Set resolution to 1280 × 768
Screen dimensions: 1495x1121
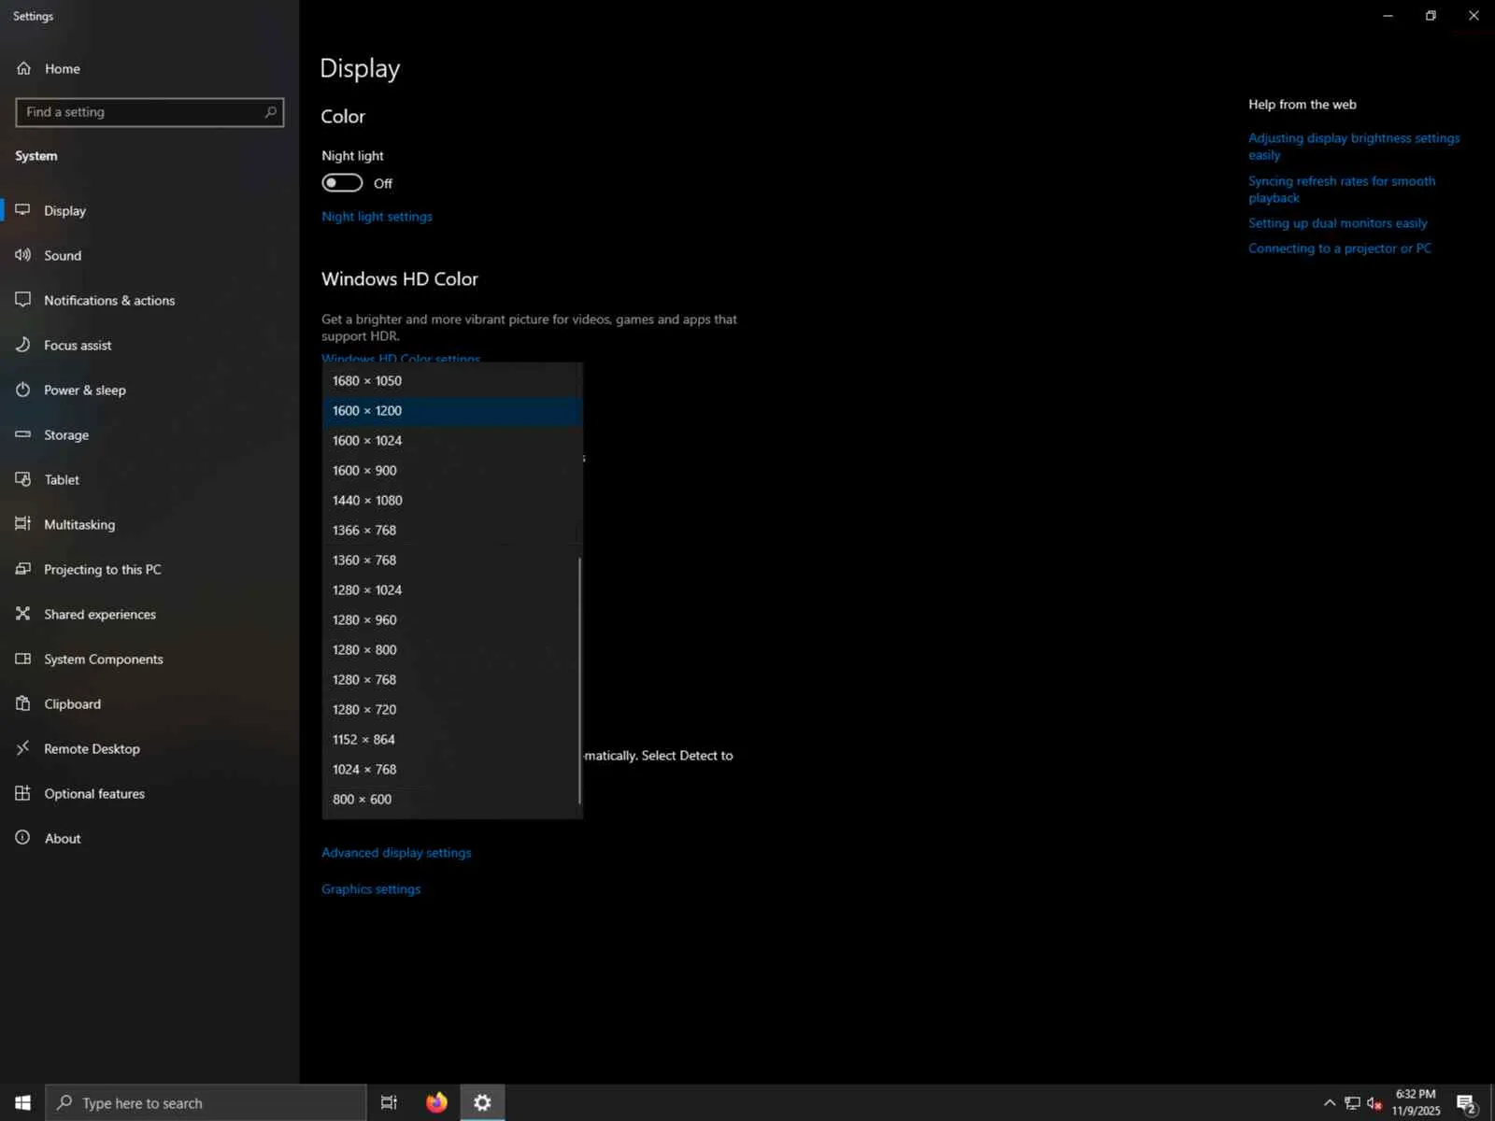coord(452,679)
